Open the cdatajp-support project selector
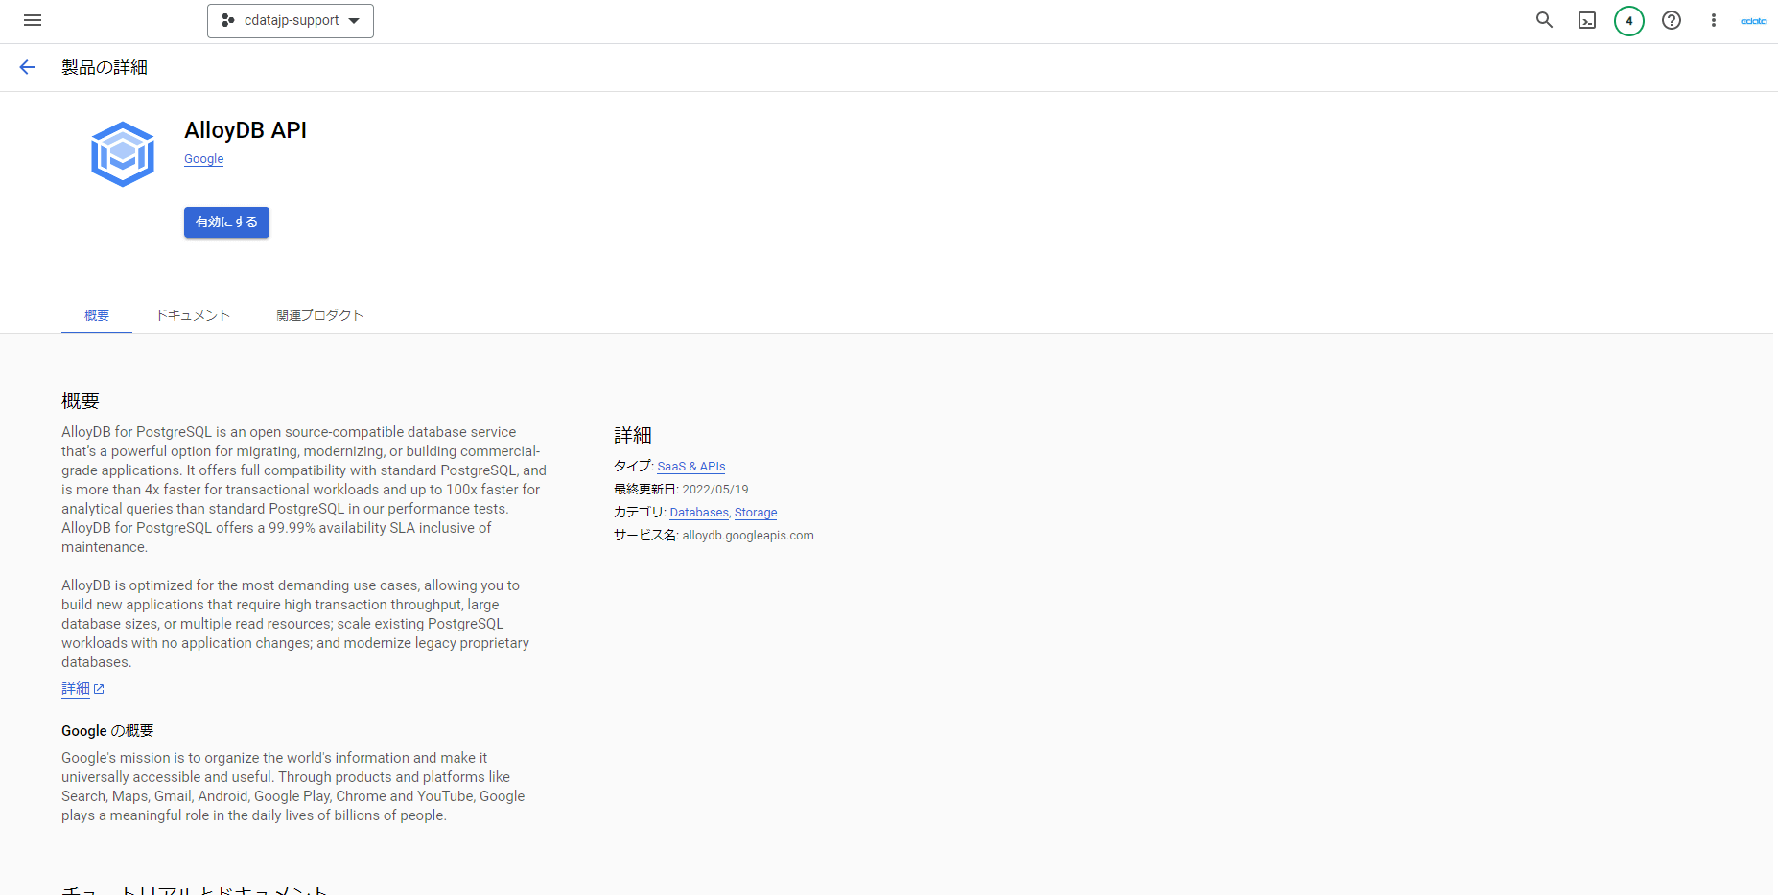This screenshot has height=895, width=1778. [x=291, y=21]
